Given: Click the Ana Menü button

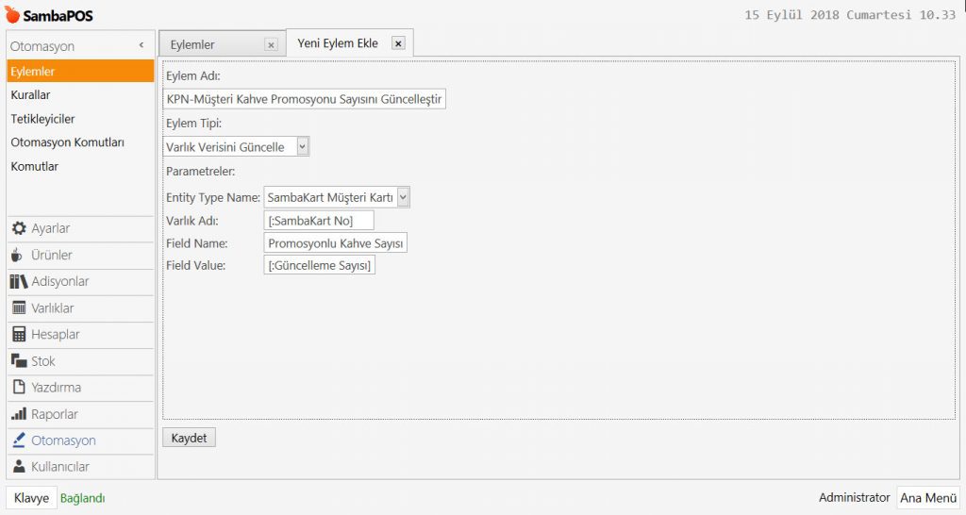Looking at the screenshot, I should (927, 498).
